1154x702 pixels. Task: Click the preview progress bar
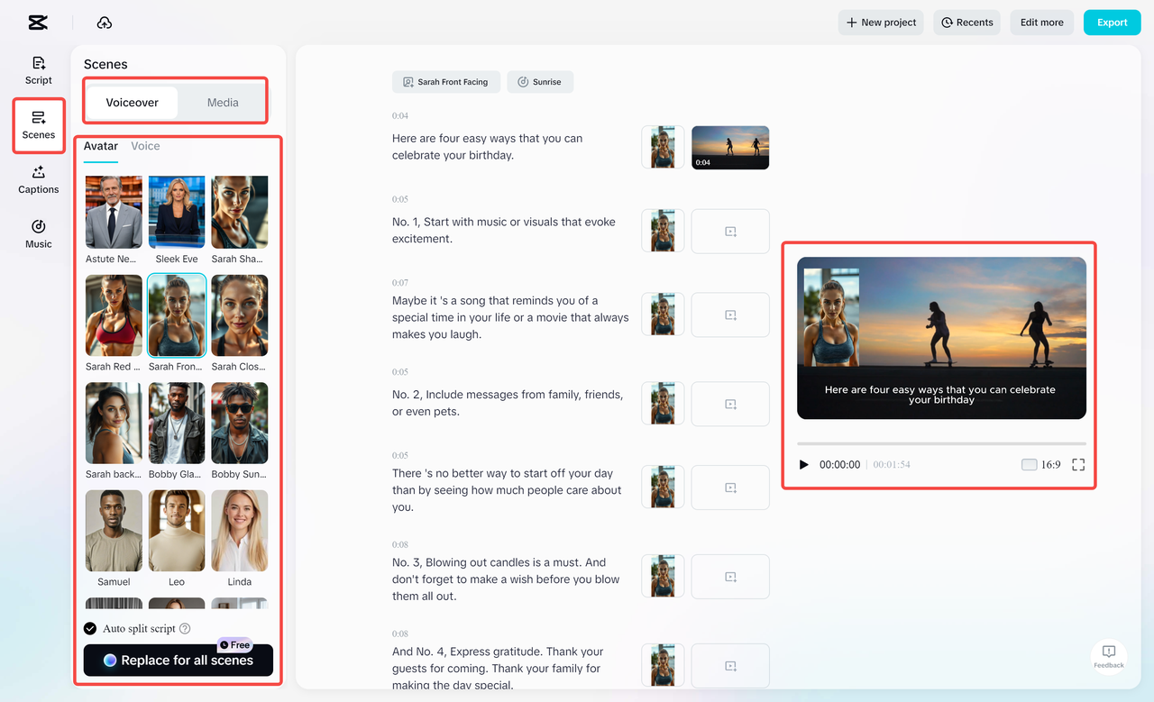(x=940, y=442)
